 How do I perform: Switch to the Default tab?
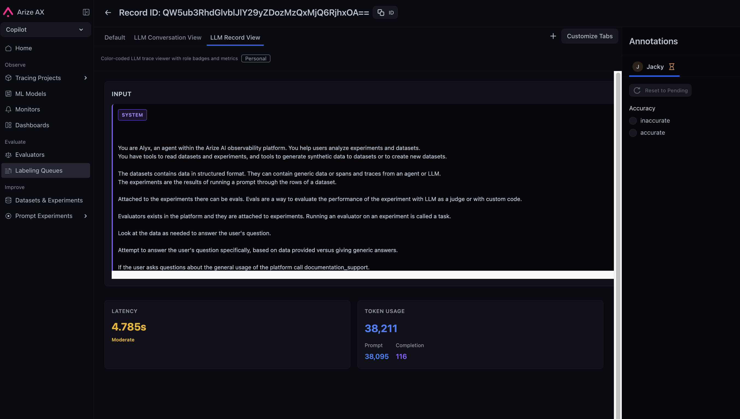(115, 37)
